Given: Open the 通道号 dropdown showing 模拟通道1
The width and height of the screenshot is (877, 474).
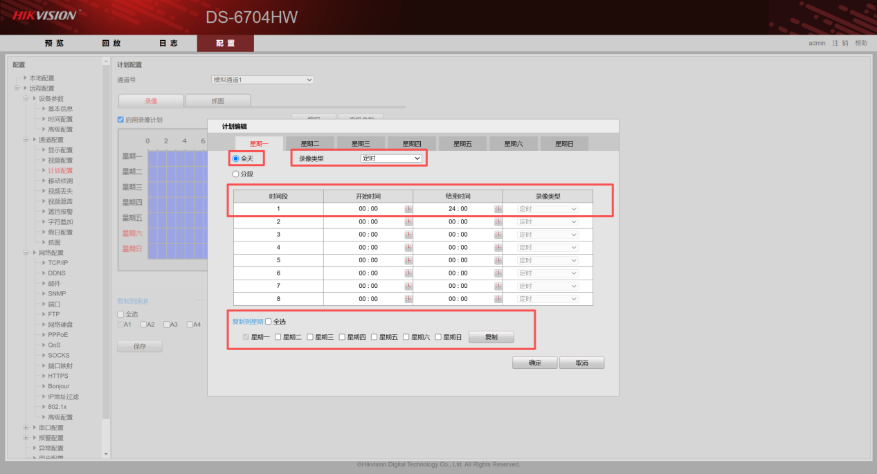Looking at the screenshot, I should click(x=262, y=80).
